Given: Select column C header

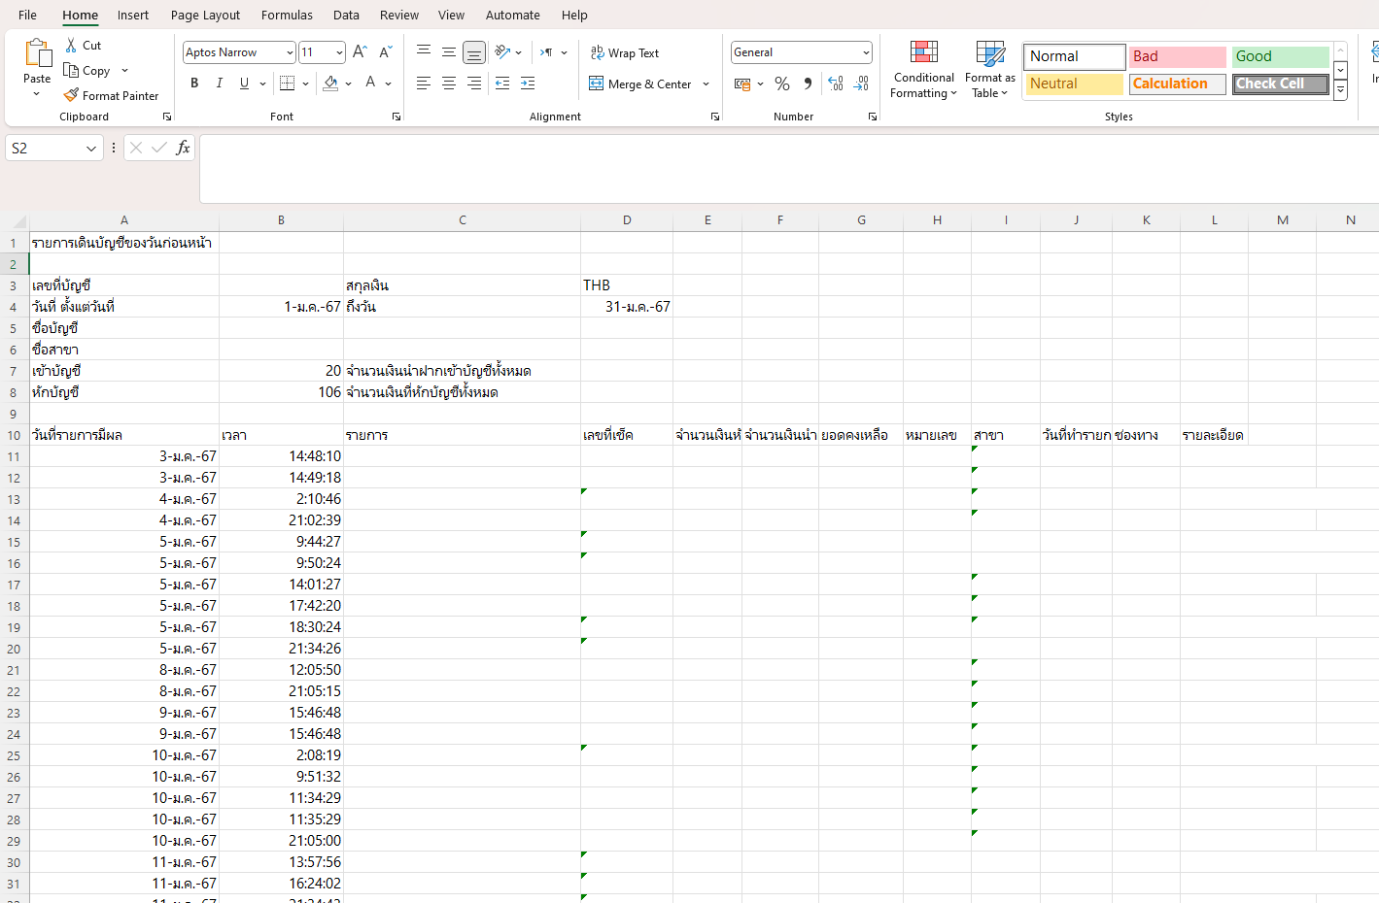Looking at the screenshot, I should pyautogui.click(x=463, y=220).
